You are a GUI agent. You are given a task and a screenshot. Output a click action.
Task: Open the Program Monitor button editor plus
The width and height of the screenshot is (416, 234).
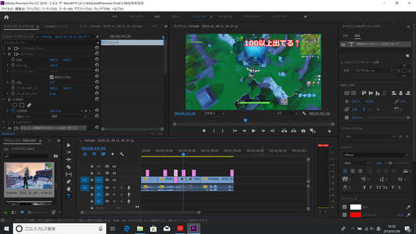point(330,131)
